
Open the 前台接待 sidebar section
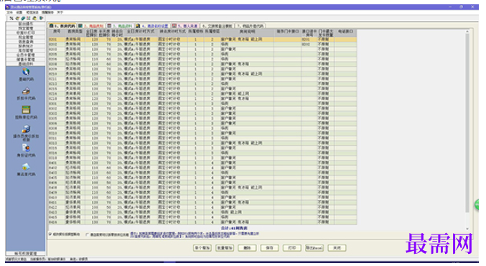[26, 24]
